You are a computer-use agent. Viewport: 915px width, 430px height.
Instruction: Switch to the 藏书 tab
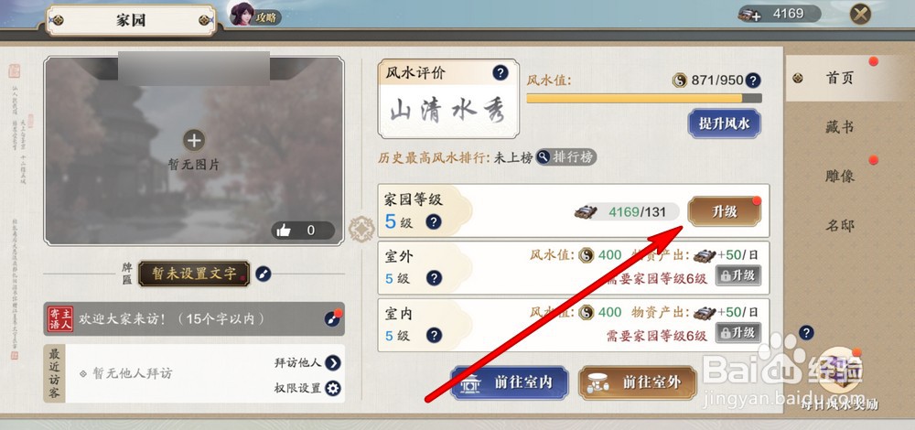tap(840, 127)
